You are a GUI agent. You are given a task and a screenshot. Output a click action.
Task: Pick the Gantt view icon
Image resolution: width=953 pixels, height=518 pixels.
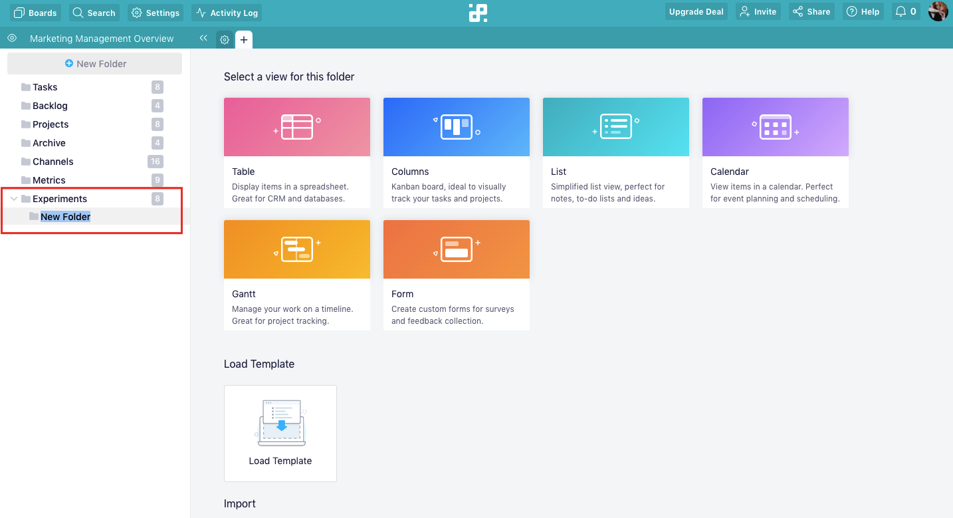click(297, 249)
